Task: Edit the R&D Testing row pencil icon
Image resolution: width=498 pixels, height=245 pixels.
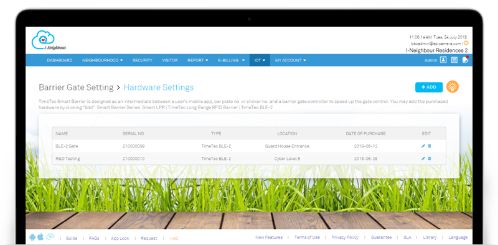Action: point(423,158)
